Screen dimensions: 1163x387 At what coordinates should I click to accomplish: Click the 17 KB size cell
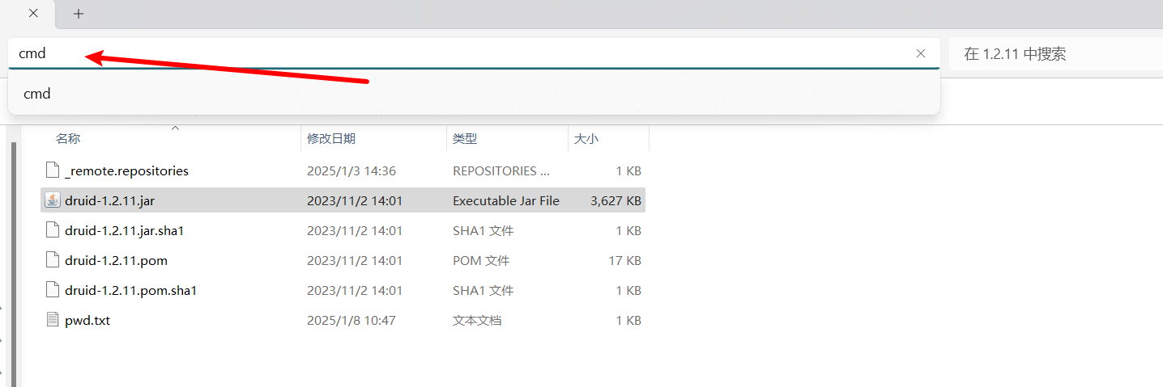[x=624, y=260]
